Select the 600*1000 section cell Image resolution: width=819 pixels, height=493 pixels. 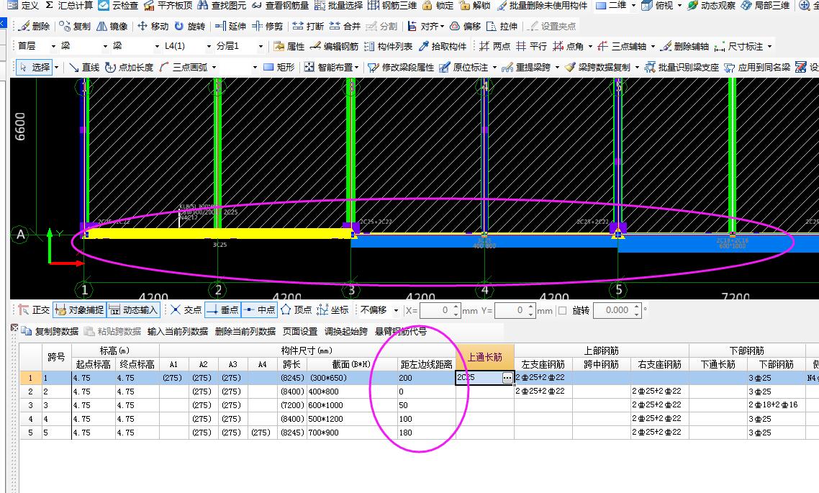pos(352,405)
